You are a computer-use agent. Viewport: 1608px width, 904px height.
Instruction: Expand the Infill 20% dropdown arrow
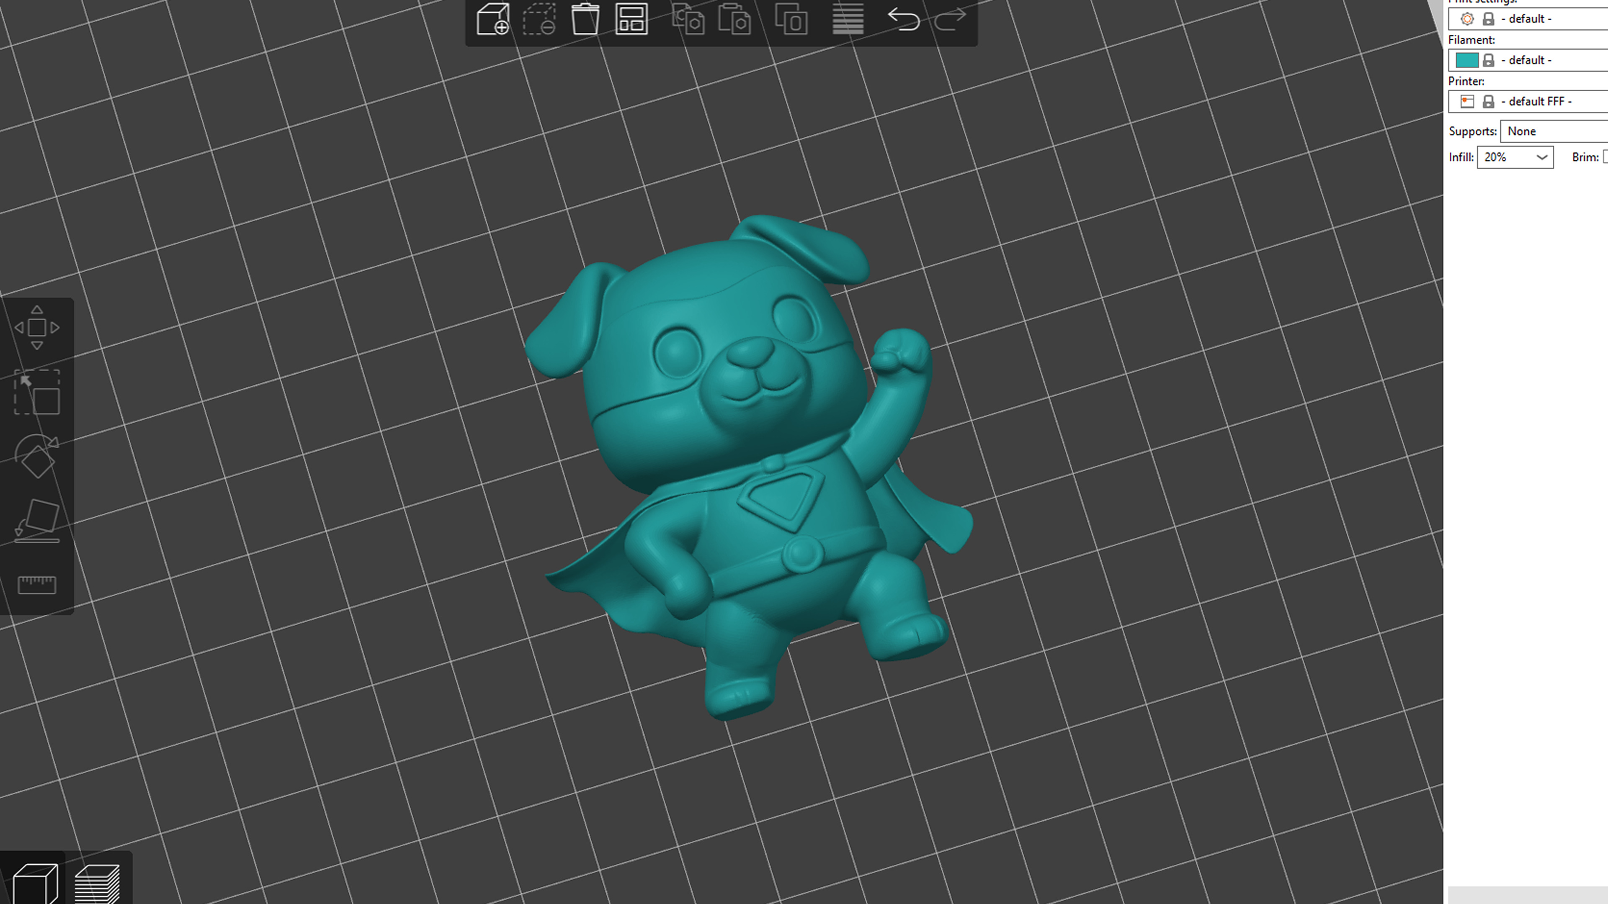tap(1541, 157)
